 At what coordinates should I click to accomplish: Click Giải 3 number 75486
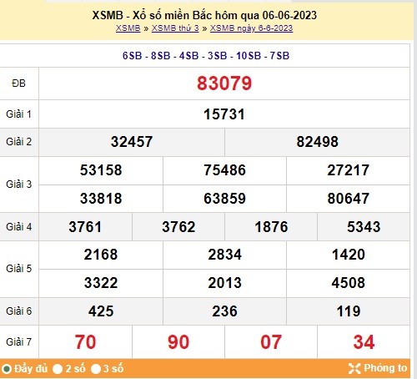[224, 170]
